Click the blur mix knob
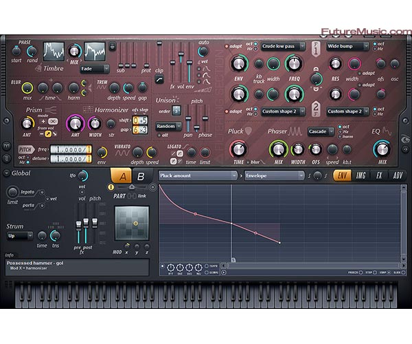Screen dimensions: 412x344 point(27,88)
